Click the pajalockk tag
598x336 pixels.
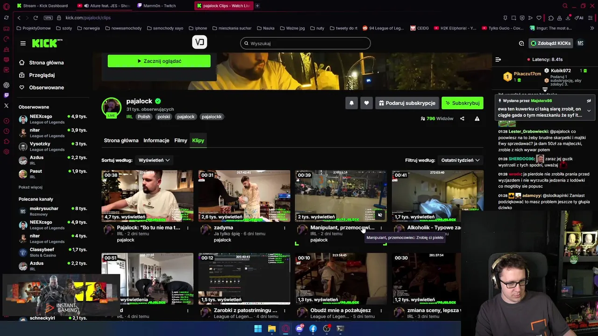tap(212, 117)
